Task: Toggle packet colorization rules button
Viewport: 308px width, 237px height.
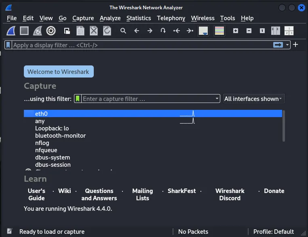Action: click(x=219, y=31)
